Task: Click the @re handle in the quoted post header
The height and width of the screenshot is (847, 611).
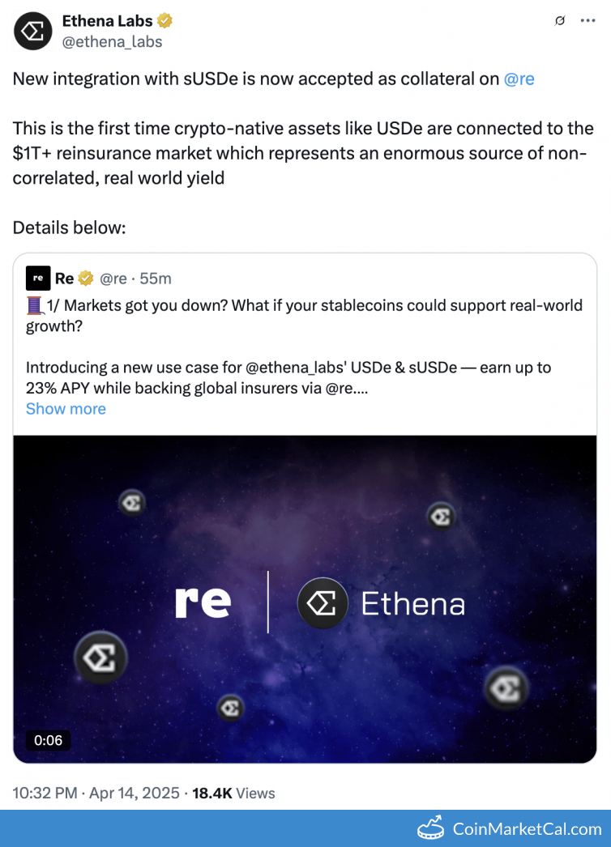Action: pos(113,279)
